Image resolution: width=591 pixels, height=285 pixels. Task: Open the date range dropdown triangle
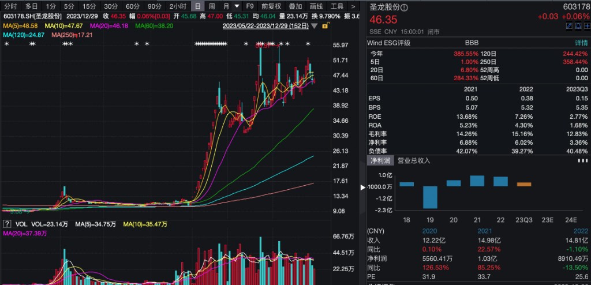pyautogui.click(x=315, y=26)
